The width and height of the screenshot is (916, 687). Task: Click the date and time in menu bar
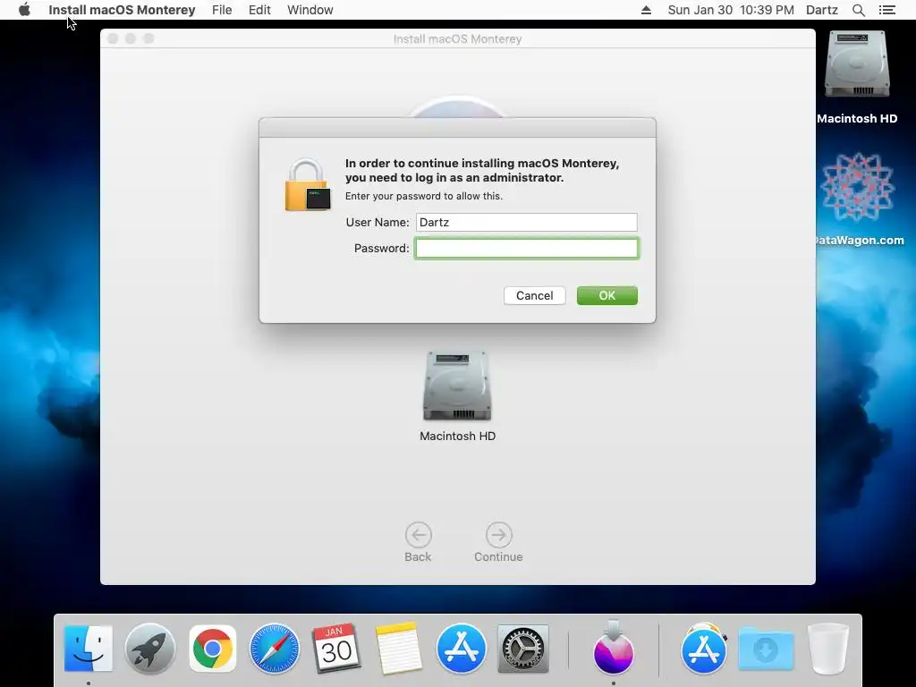[x=731, y=10]
